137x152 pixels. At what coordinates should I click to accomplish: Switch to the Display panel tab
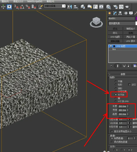(x=131, y=13)
